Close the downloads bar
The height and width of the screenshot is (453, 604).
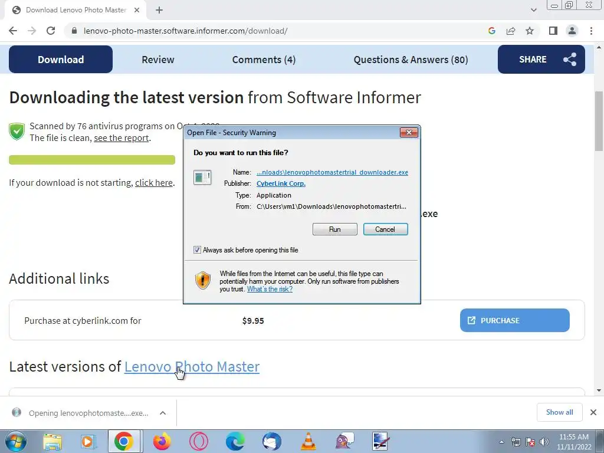tap(593, 412)
